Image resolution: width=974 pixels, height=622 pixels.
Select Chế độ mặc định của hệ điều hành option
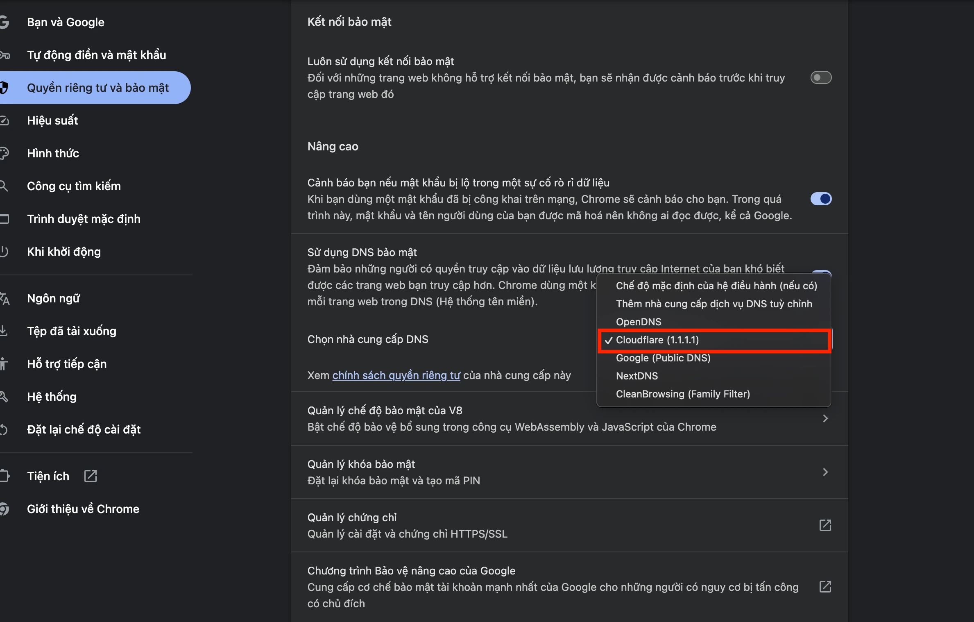(x=714, y=286)
